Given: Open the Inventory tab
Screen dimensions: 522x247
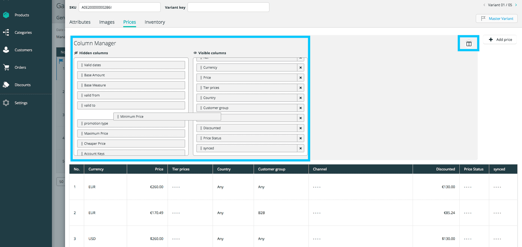Looking at the screenshot, I should click(154, 22).
